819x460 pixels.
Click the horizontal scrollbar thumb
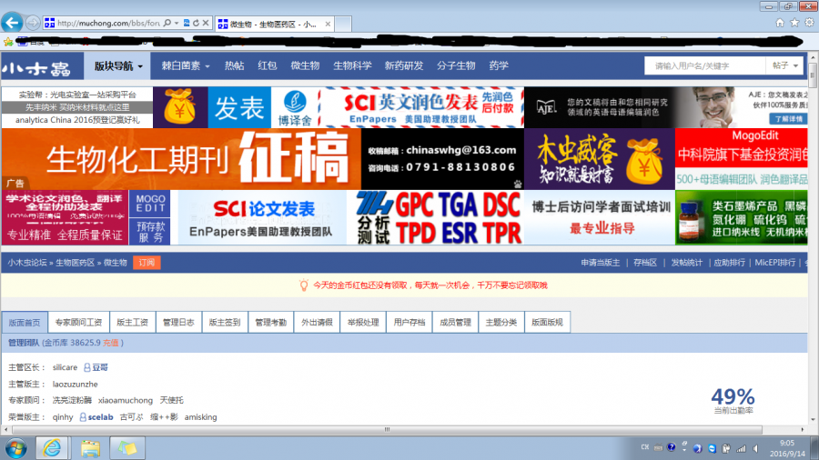387,430
